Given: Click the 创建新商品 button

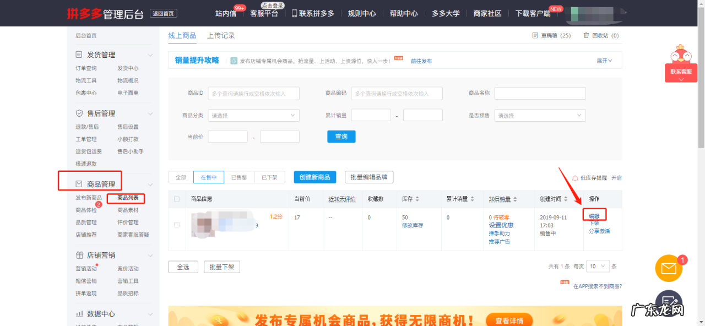Looking at the screenshot, I should click(x=314, y=177).
